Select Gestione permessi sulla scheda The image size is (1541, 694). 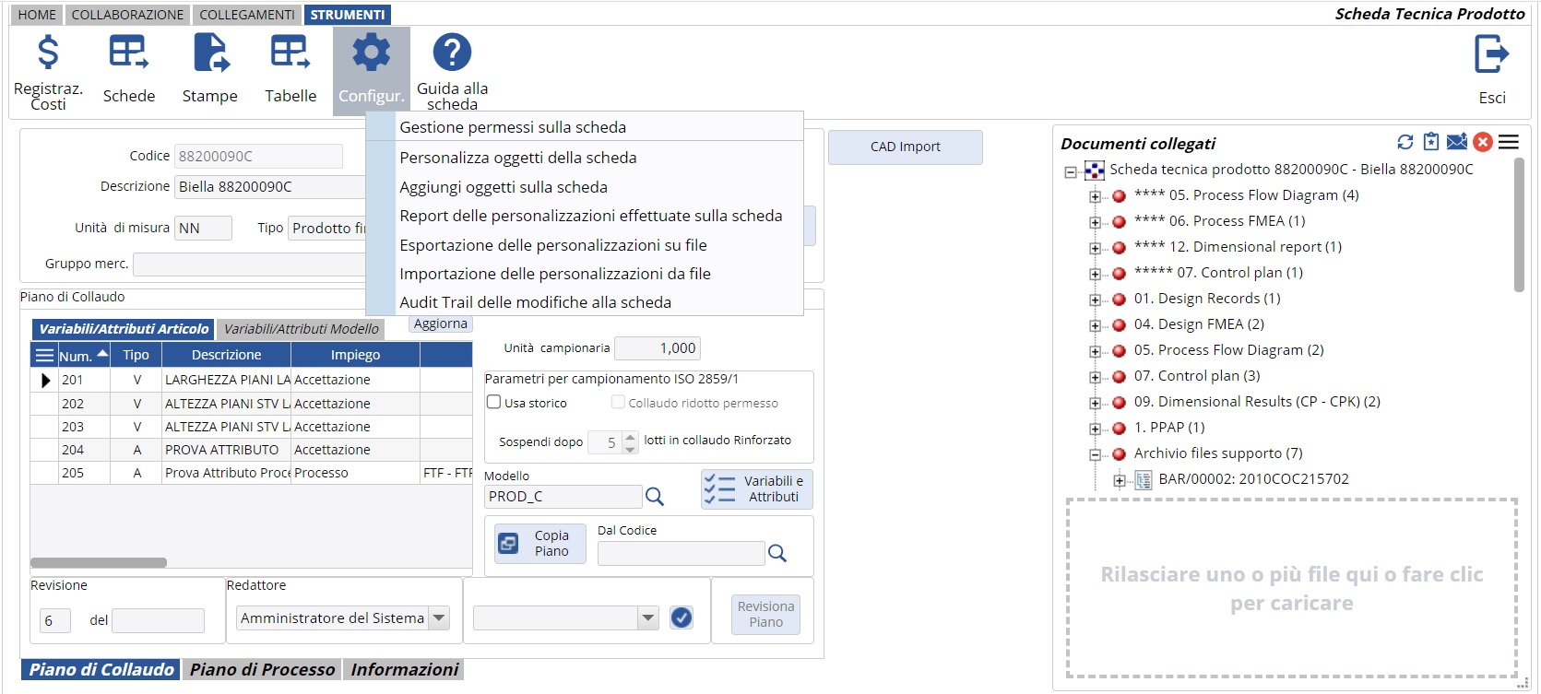(x=513, y=127)
